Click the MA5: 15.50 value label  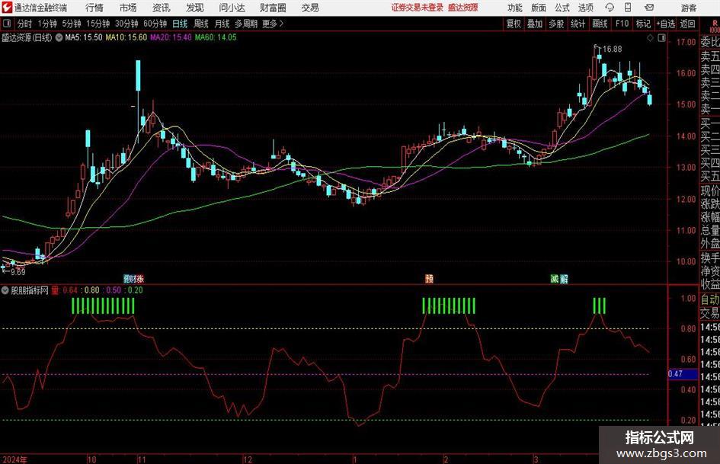coord(84,37)
